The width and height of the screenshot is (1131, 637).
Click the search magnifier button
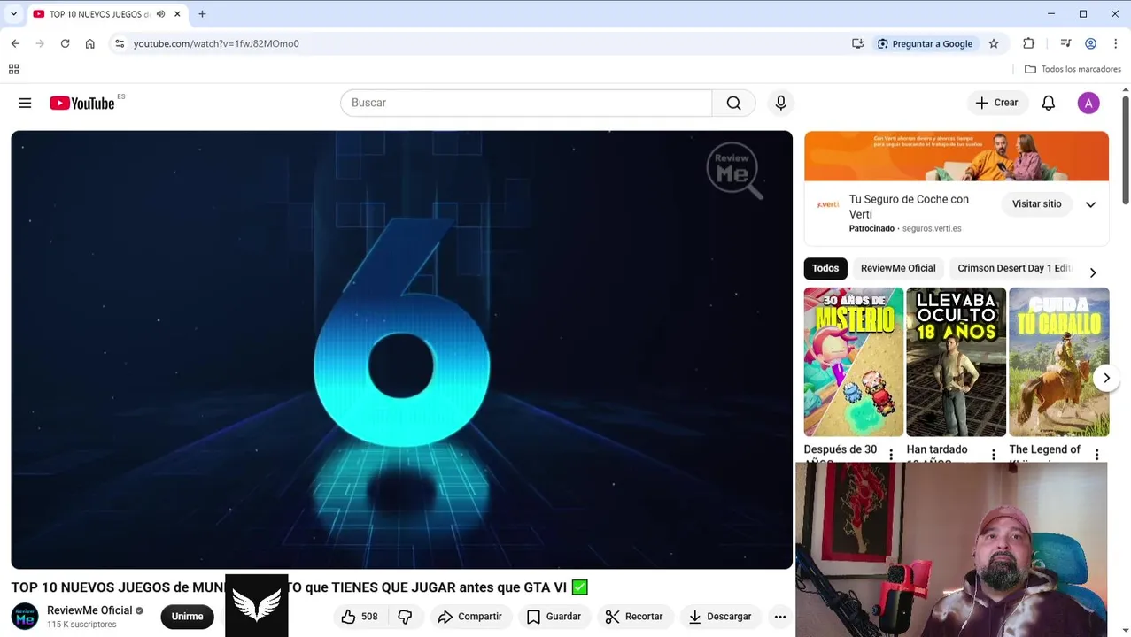tap(733, 103)
